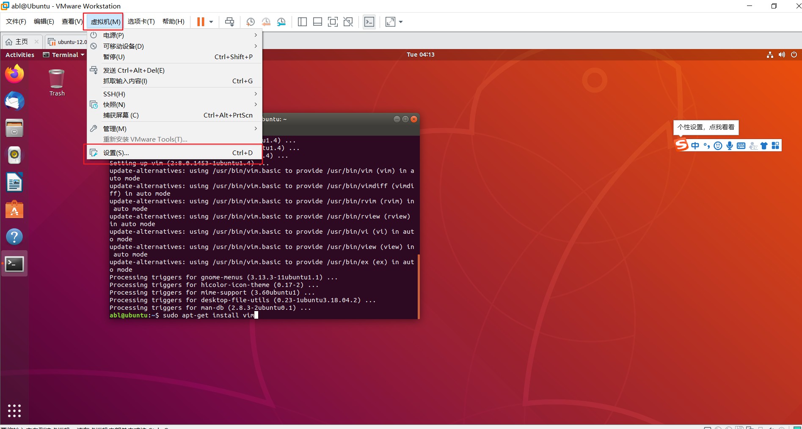This screenshot has height=429, width=802.
Task: Maximize the terminal window
Action: click(x=405, y=119)
